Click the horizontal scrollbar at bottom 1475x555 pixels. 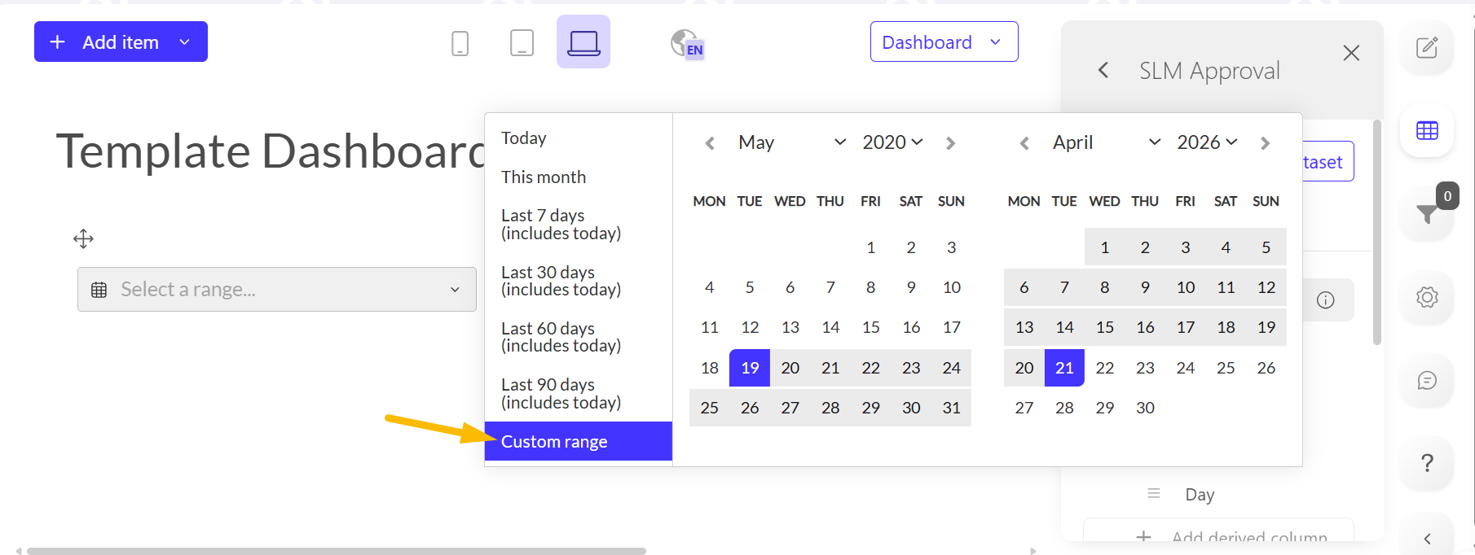pyautogui.click(x=336, y=551)
